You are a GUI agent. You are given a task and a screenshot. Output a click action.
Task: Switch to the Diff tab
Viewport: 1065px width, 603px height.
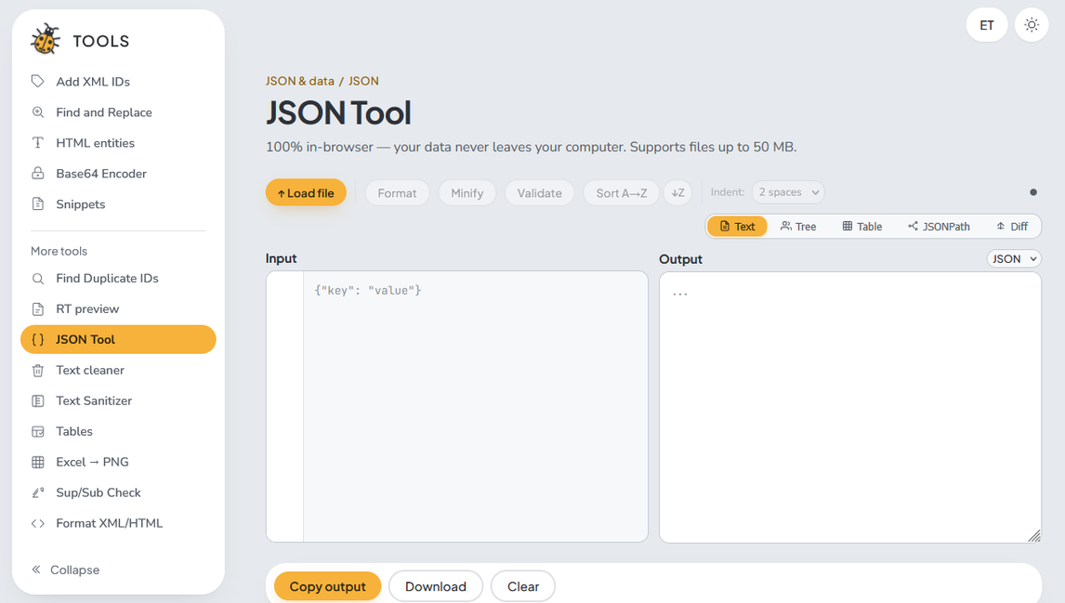1012,226
